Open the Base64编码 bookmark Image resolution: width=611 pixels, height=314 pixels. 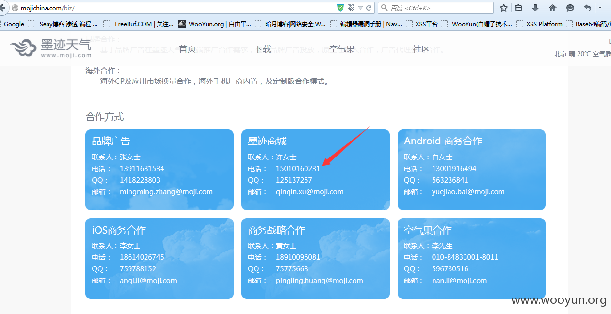pyautogui.click(x=589, y=24)
